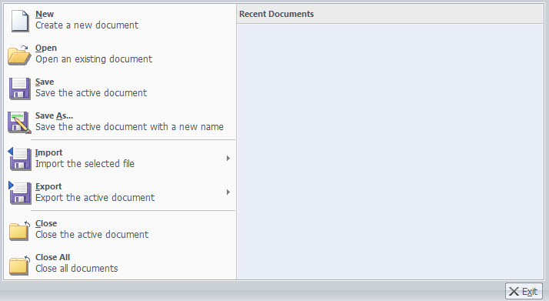Screen dimensions: 549x301
Task: Expand the Export submenu arrow
Action: (228, 192)
